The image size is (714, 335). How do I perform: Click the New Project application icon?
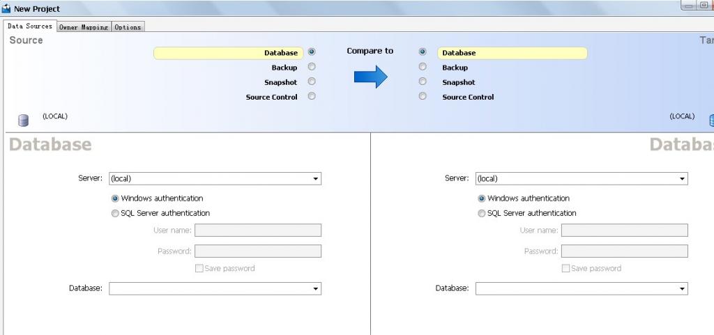pyautogui.click(x=6, y=8)
